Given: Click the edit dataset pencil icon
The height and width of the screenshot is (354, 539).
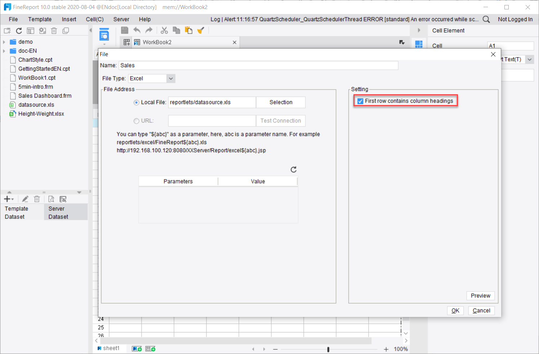Looking at the screenshot, I should tap(25, 199).
